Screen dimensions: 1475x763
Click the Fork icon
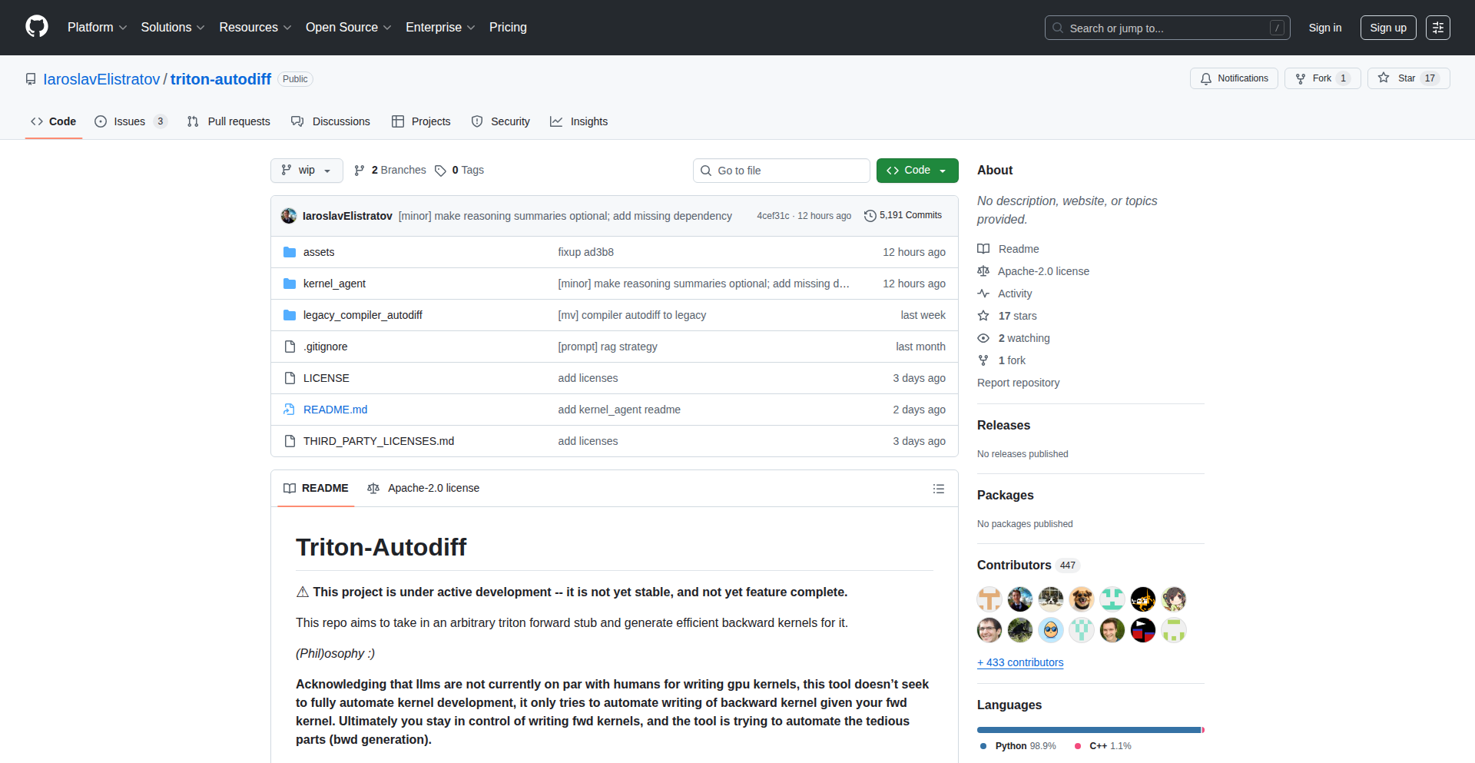coord(1301,78)
